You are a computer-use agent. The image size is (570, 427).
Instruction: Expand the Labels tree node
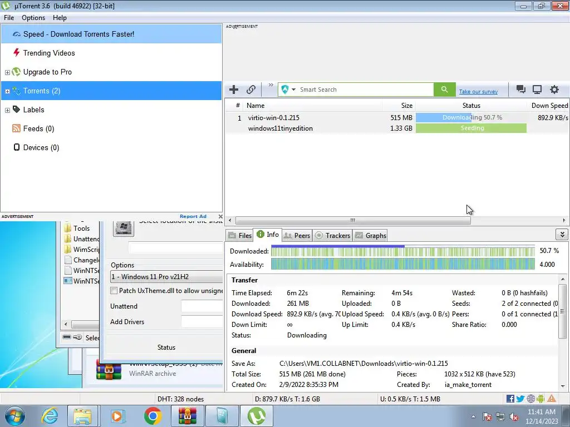(7, 110)
